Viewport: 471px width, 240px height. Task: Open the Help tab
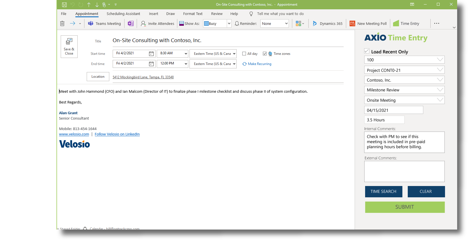[x=234, y=14]
